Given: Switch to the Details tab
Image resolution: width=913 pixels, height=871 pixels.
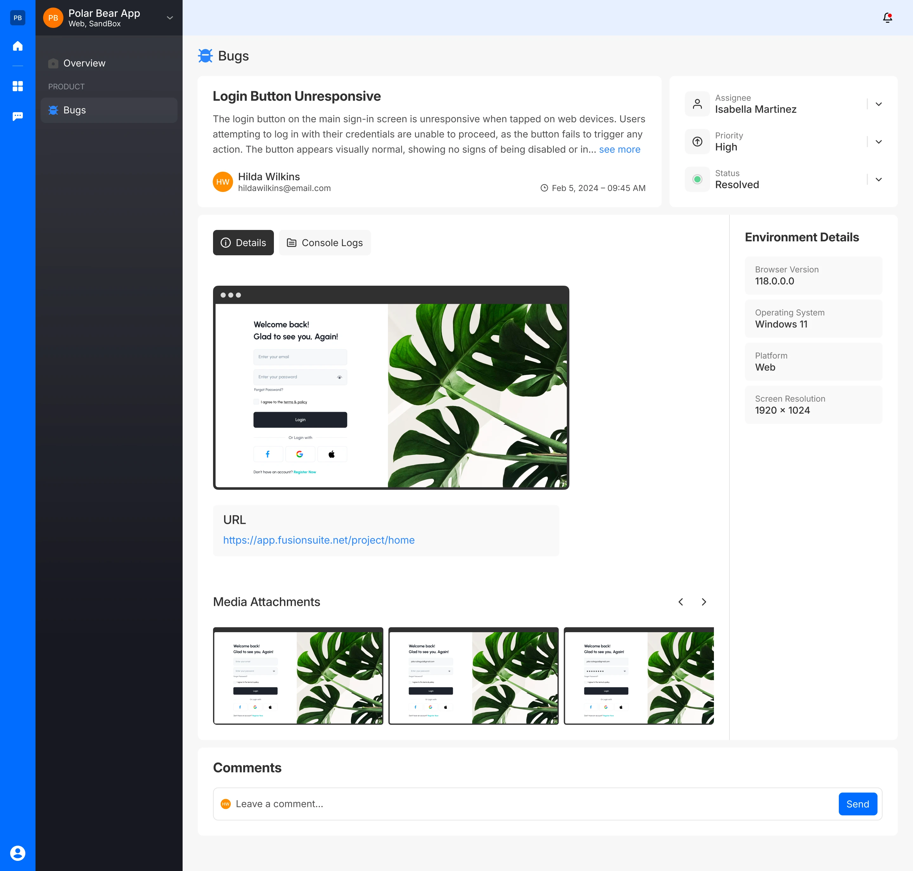Looking at the screenshot, I should pos(243,243).
